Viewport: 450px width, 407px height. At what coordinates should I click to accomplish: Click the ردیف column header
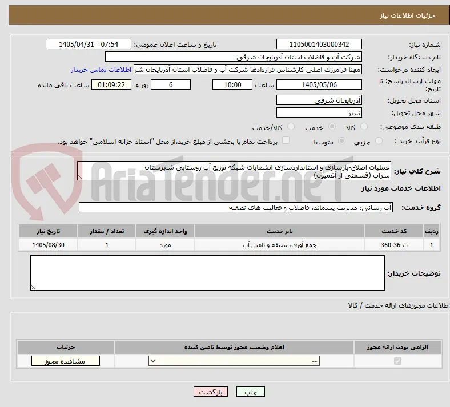(x=432, y=231)
